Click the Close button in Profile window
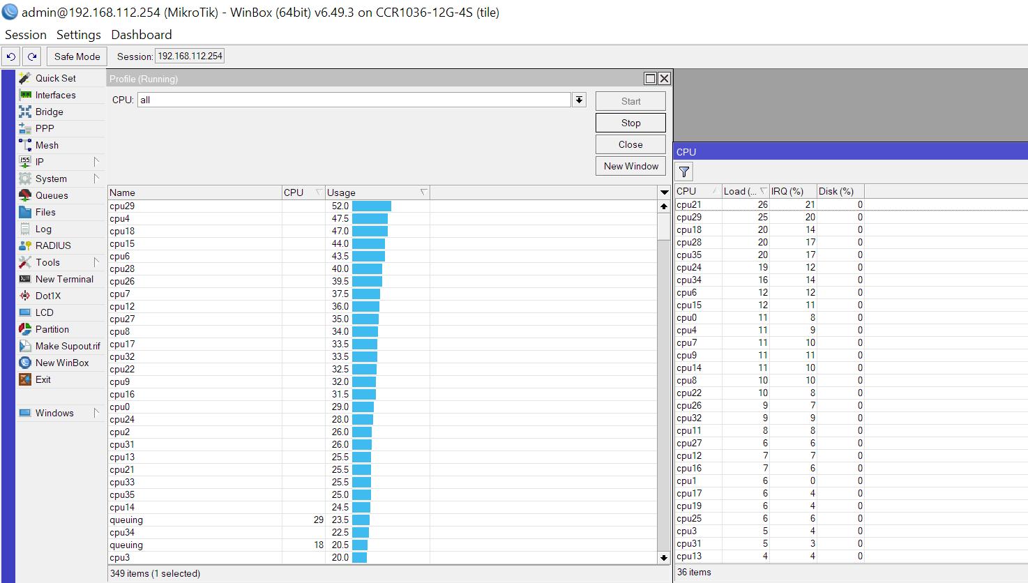The image size is (1028, 583). click(630, 144)
